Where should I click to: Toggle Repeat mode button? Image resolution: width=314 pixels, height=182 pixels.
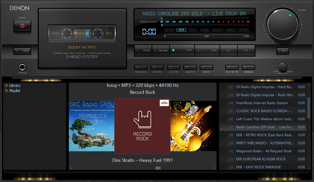pyautogui.click(x=206, y=67)
